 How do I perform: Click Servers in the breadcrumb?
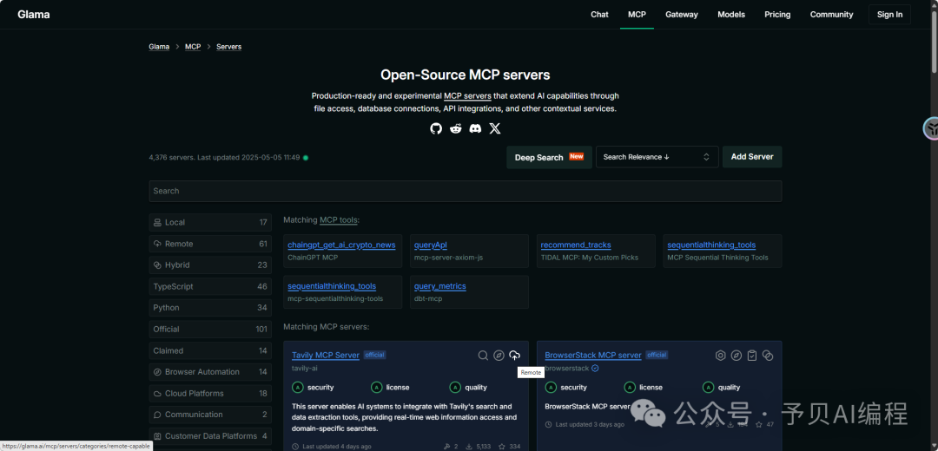click(228, 47)
